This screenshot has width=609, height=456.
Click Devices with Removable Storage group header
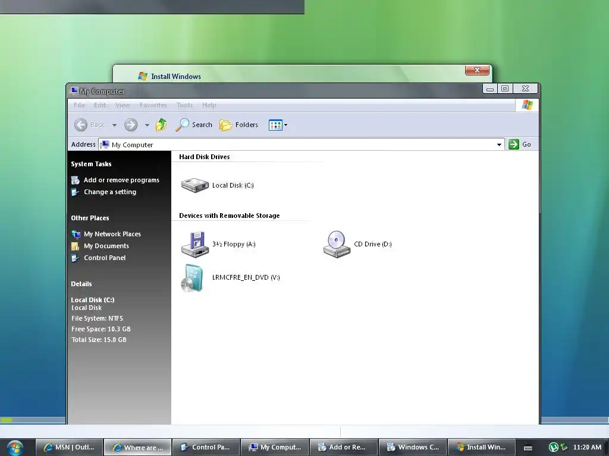click(x=229, y=216)
